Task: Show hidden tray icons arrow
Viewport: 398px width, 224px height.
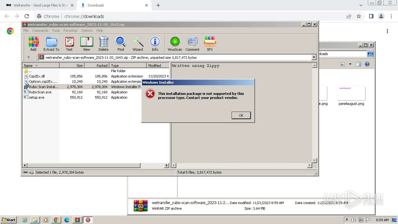Action: pos(347,220)
